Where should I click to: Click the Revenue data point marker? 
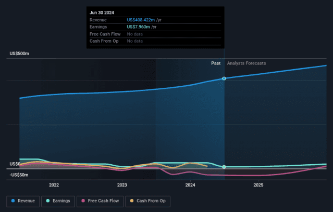point(224,78)
